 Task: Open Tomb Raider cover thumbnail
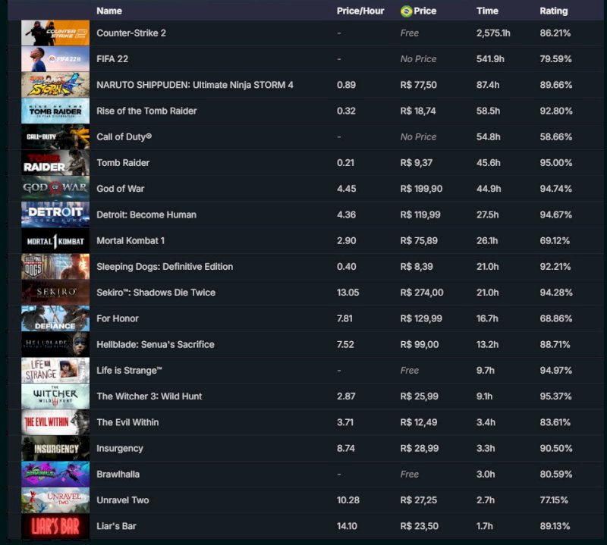pos(55,163)
